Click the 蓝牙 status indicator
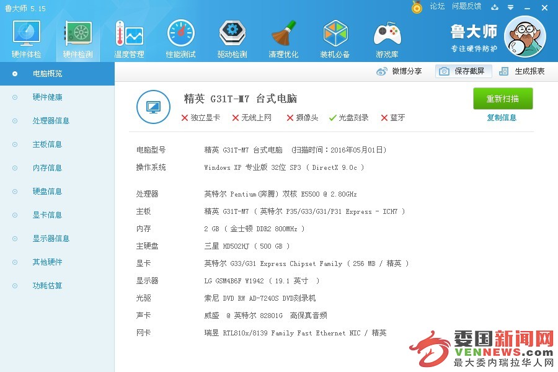 [393, 117]
